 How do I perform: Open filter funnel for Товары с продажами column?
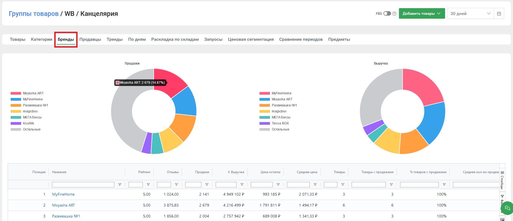[x=391, y=185]
